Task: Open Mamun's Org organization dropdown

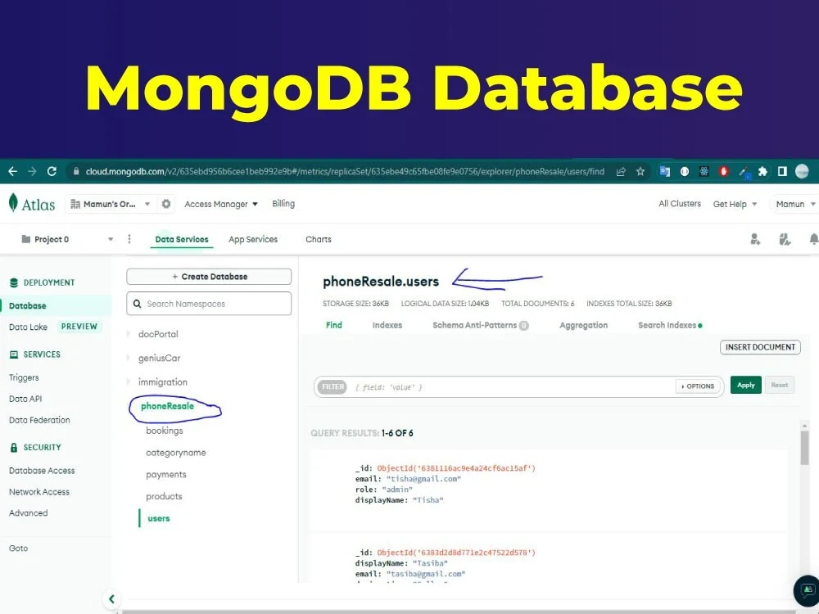Action: (x=110, y=204)
